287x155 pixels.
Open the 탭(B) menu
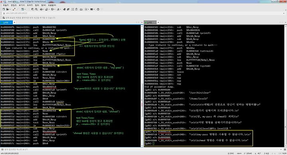(x=37, y=5)
